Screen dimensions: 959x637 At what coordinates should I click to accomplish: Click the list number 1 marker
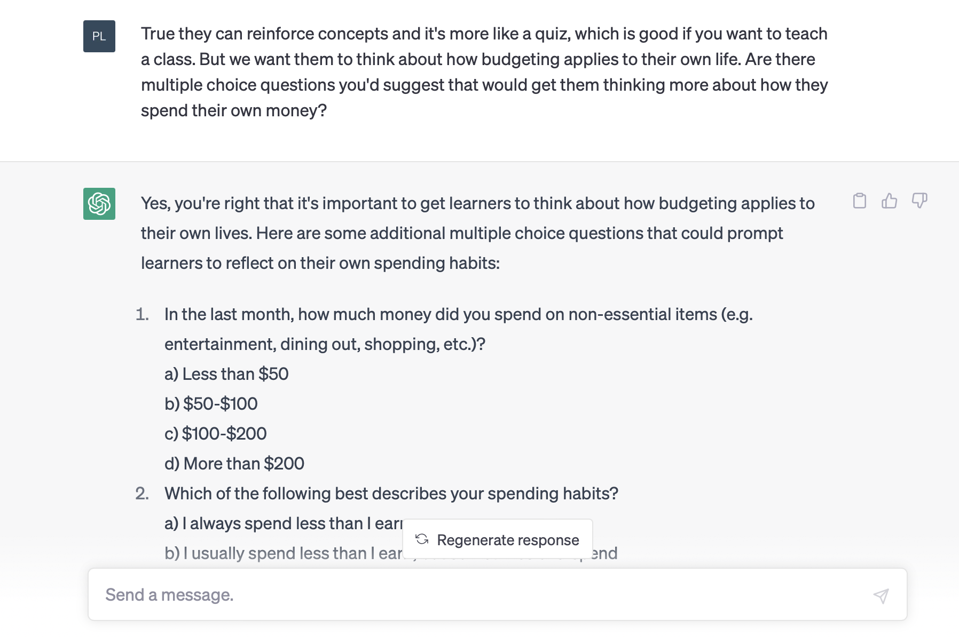pos(142,314)
